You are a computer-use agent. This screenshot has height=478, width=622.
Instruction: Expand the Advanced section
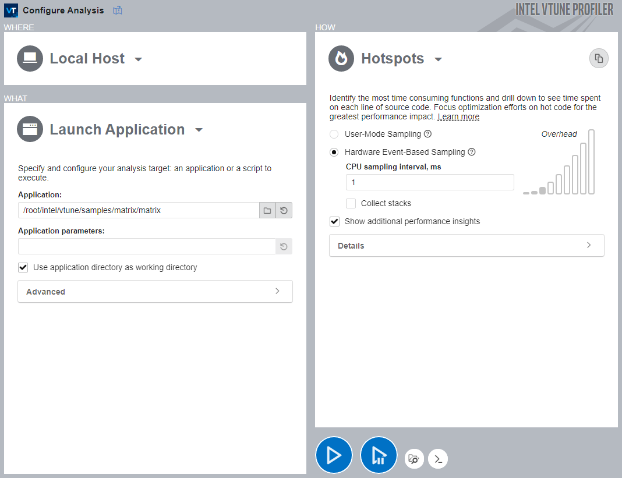click(155, 292)
